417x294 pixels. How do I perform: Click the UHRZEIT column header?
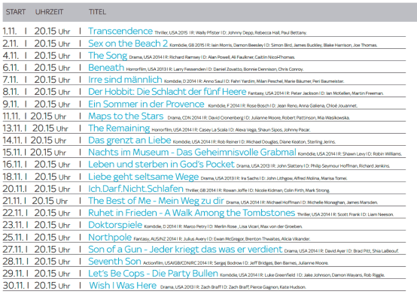click(49, 12)
